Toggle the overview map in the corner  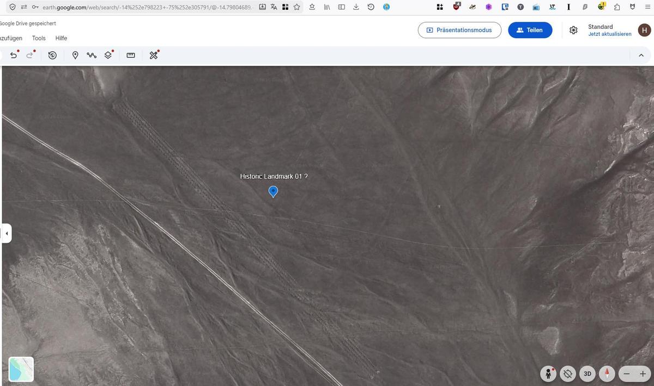[x=21, y=369]
